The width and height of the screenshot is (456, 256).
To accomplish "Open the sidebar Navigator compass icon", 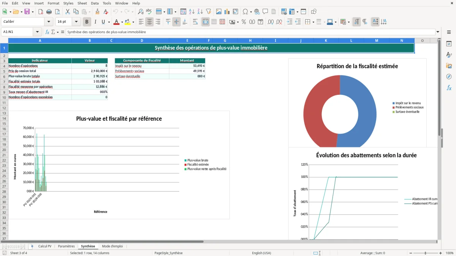I will click(x=449, y=77).
